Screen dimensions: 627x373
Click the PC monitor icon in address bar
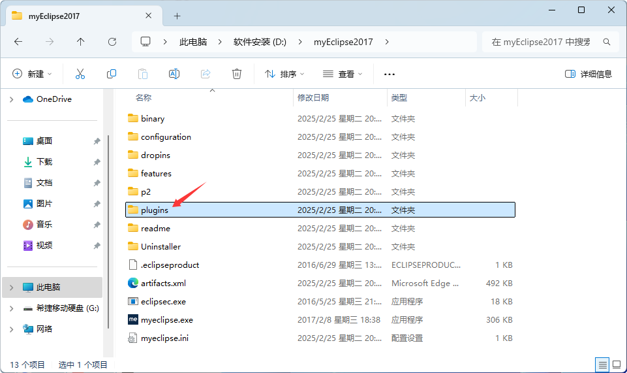point(145,42)
